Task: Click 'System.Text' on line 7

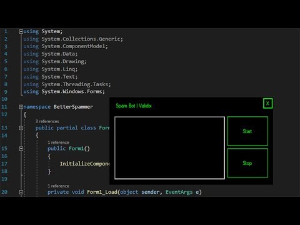Action: (x=58, y=77)
